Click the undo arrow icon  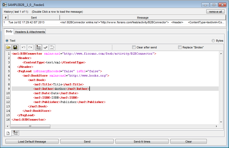tap(23, 47)
